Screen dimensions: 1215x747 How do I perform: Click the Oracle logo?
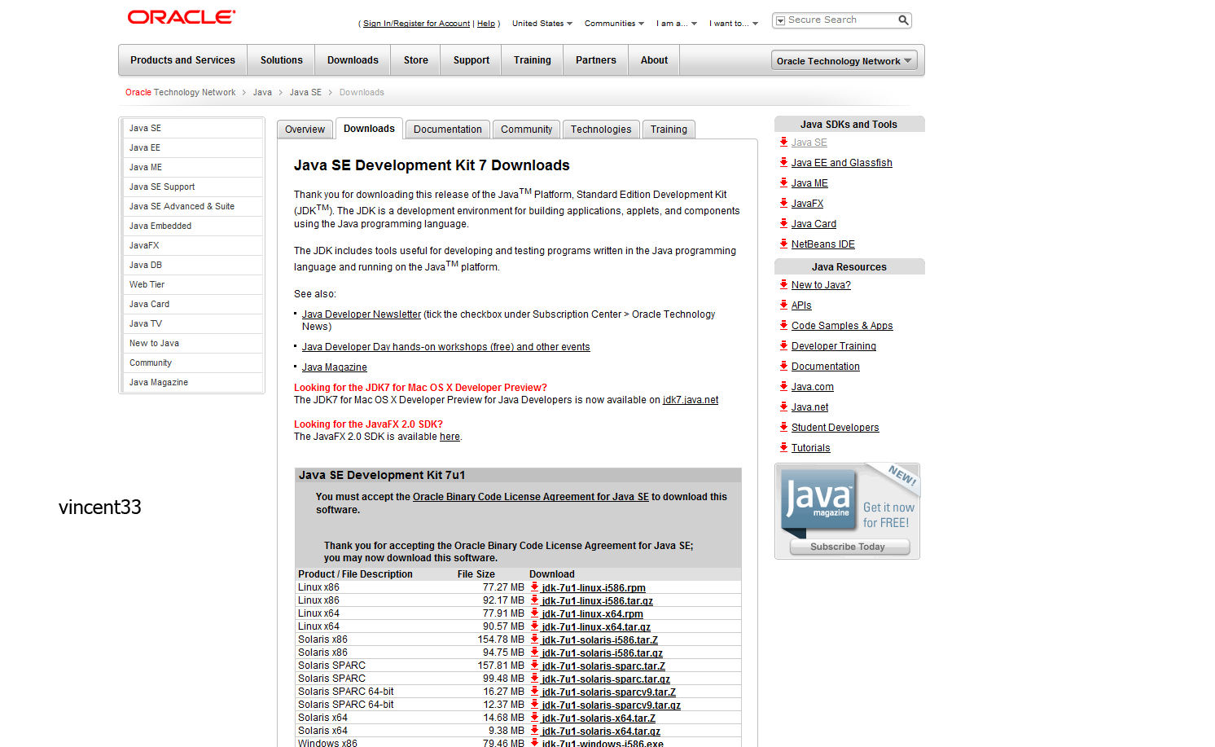[182, 16]
